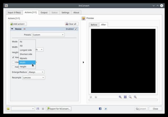
Task: Choose Height in the Mode dropdown list
Action: (23, 67)
